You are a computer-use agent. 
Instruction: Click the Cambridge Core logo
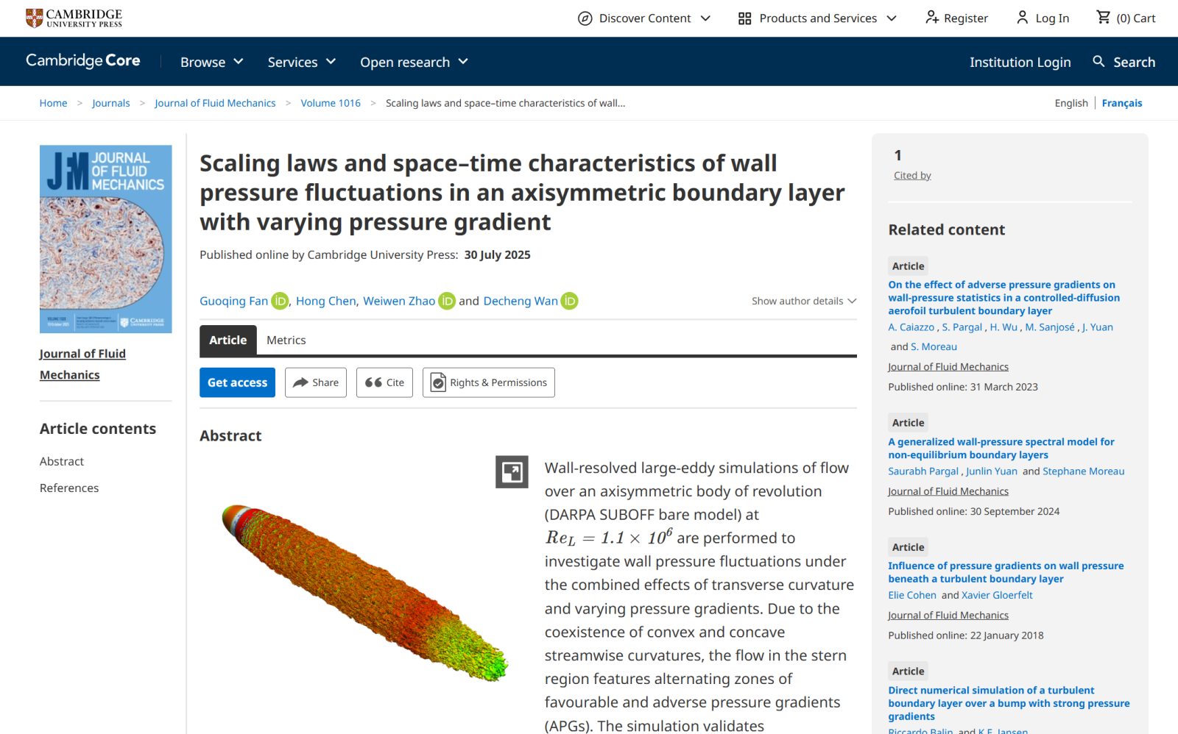tap(83, 61)
